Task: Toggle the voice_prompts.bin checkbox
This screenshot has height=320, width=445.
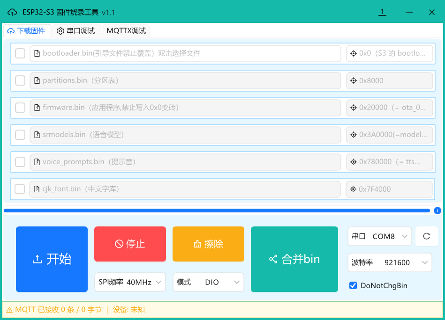Action: click(x=20, y=162)
